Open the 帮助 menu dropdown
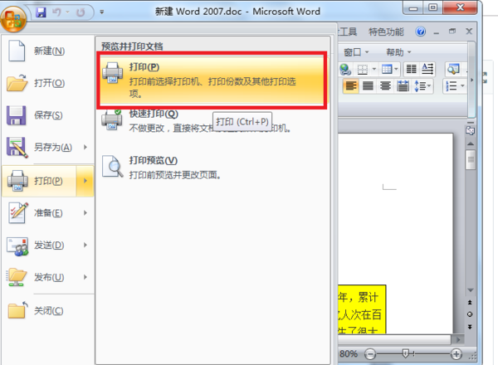The height and width of the screenshot is (365, 498). point(398,51)
